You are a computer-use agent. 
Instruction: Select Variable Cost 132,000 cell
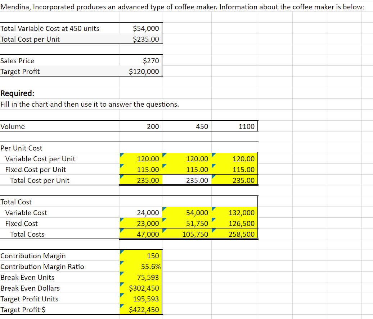pyautogui.click(x=235, y=212)
